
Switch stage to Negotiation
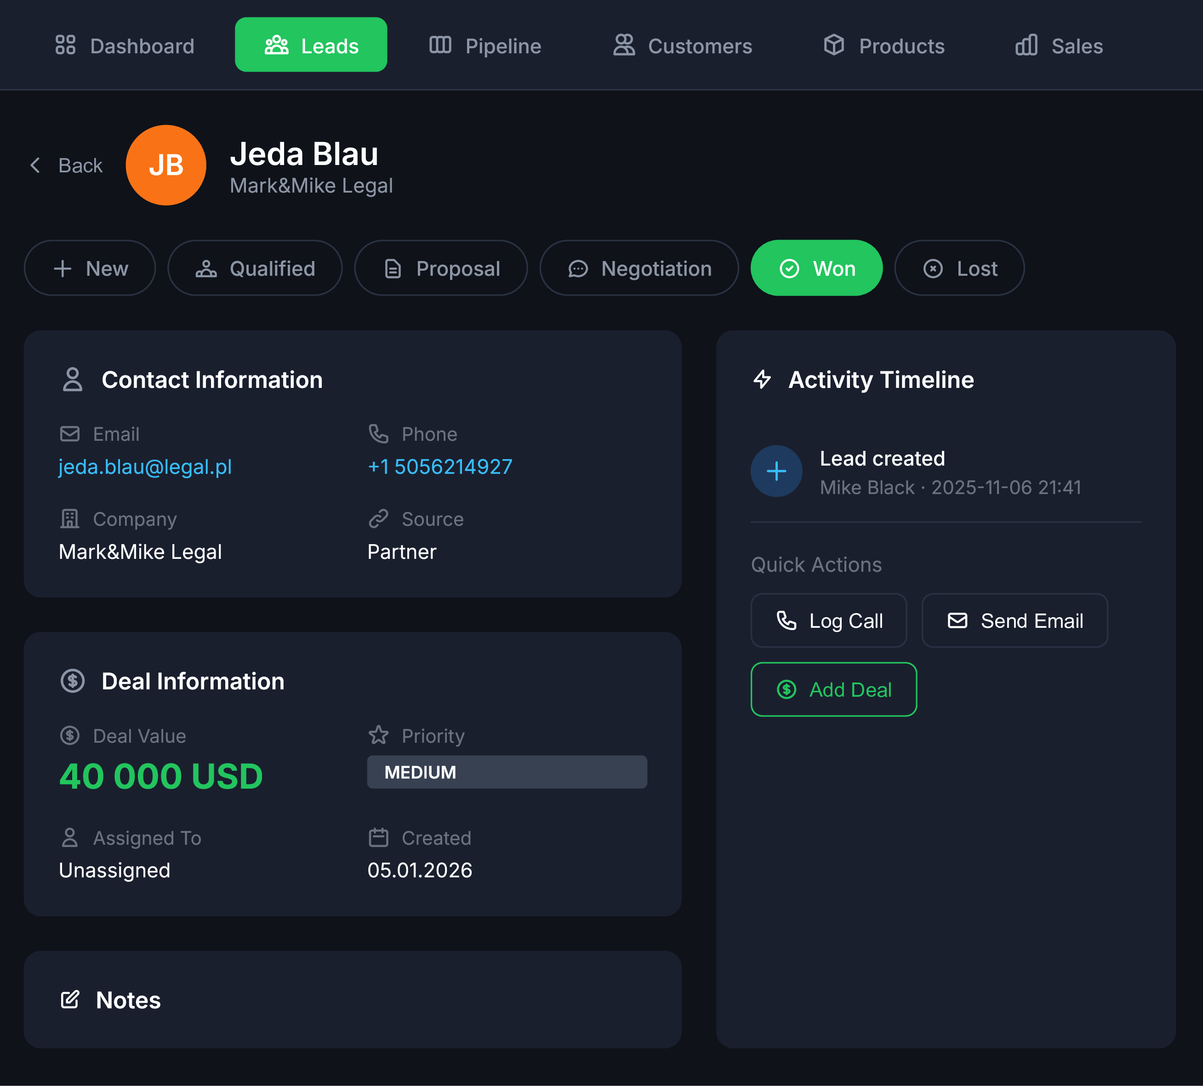coord(639,268)
